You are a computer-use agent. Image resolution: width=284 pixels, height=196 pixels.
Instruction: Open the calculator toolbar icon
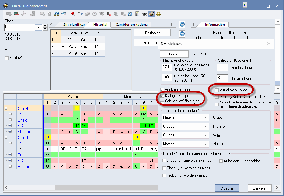coord(137,14)
